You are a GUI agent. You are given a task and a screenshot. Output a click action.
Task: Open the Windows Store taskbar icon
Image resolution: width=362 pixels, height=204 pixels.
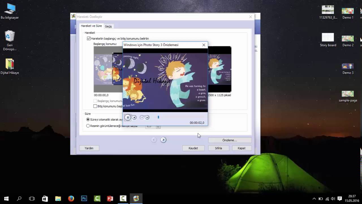tap(45, 199)
